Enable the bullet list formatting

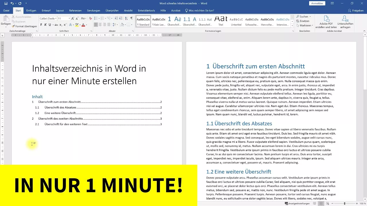(x=96, y=18)
